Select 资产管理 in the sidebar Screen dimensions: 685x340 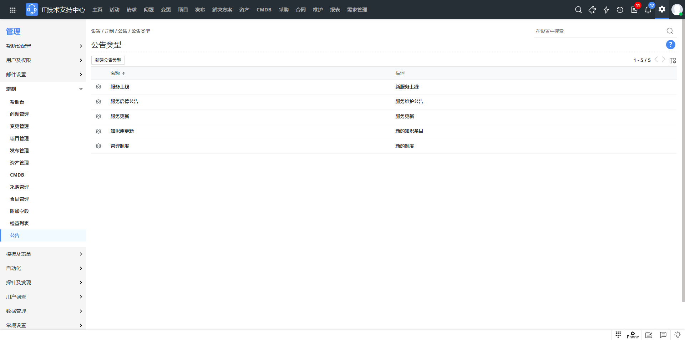pos(19,163)
